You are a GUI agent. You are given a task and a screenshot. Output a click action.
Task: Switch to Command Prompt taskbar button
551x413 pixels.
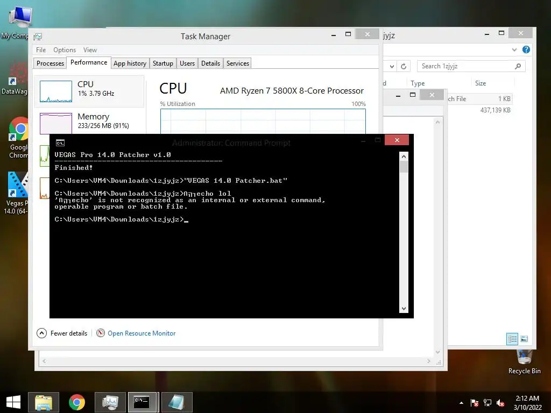click(143, 402)
